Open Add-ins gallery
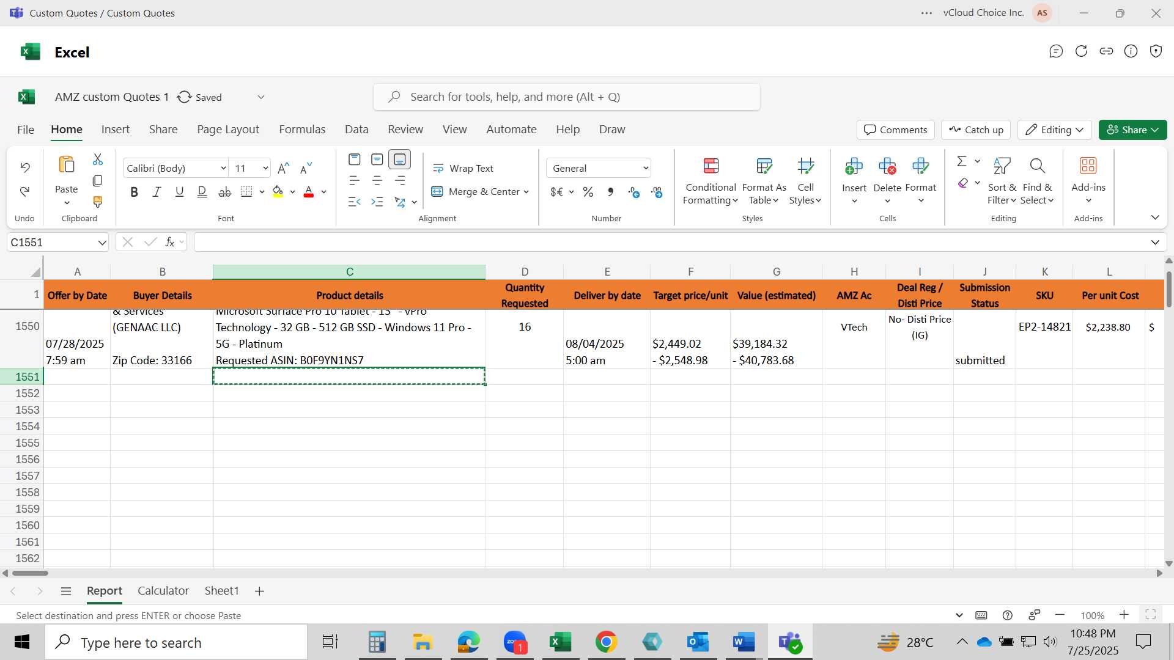 tap(1088, 182)
